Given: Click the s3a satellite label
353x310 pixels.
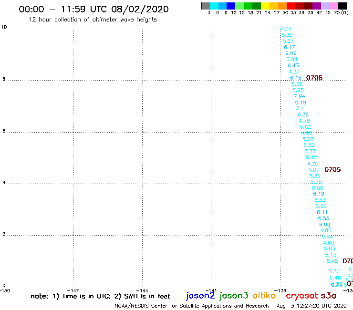Looking at the screenshot, I should coord(328,296).
